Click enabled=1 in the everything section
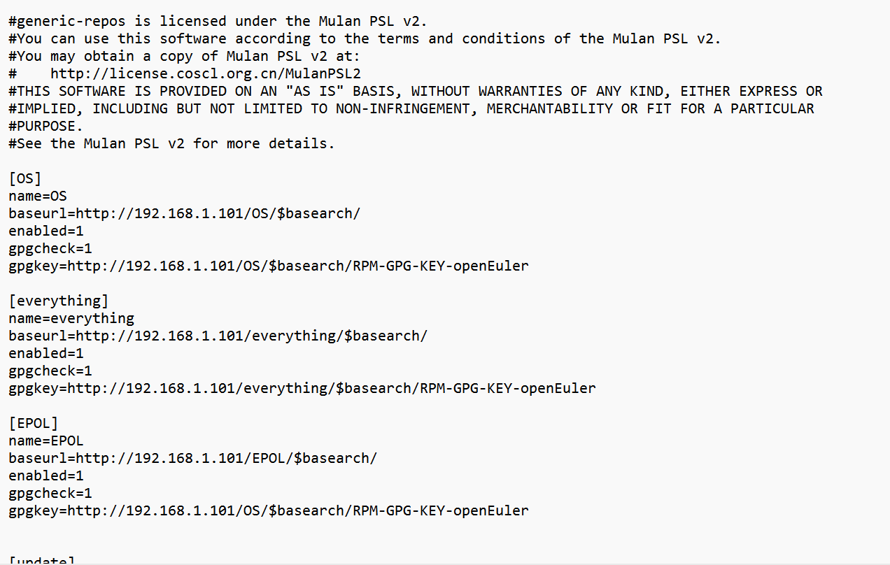 pyautogui.click(x=46, y=353)
